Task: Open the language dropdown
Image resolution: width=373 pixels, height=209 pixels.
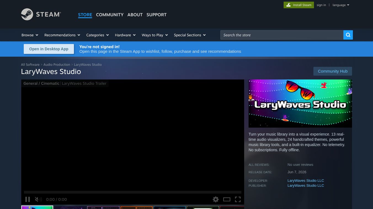Action: (341, 5)
